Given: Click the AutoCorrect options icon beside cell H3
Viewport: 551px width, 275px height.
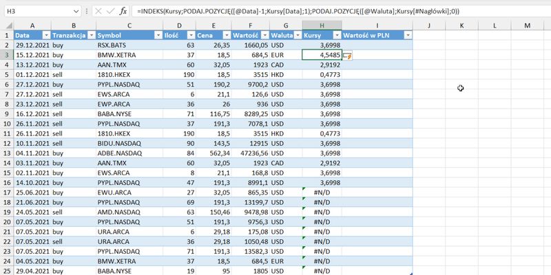Looking at the screenshot, I should pos(347,56).
